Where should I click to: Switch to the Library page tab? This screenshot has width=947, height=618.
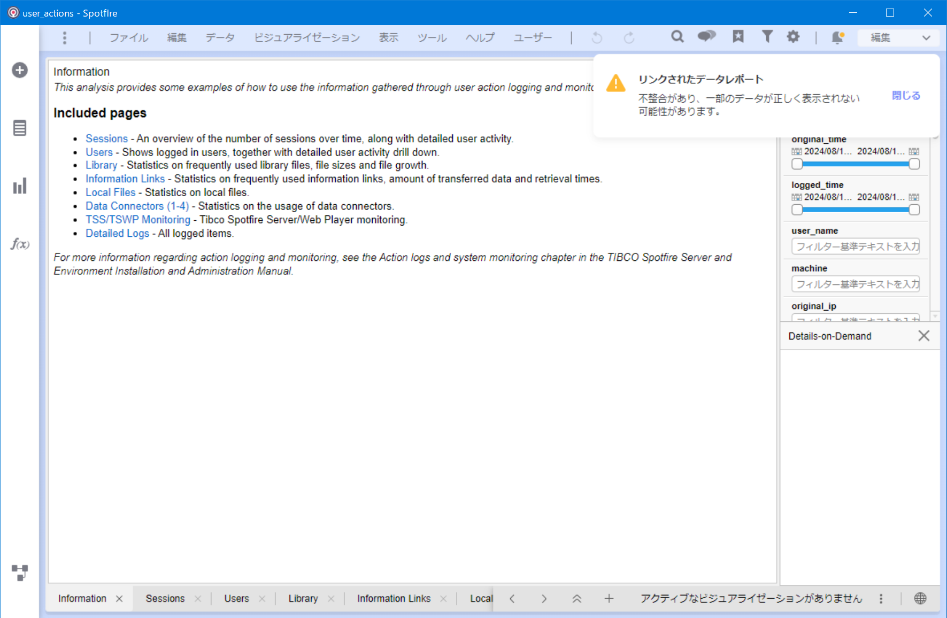pyautogui.click(x=303, y=599)
